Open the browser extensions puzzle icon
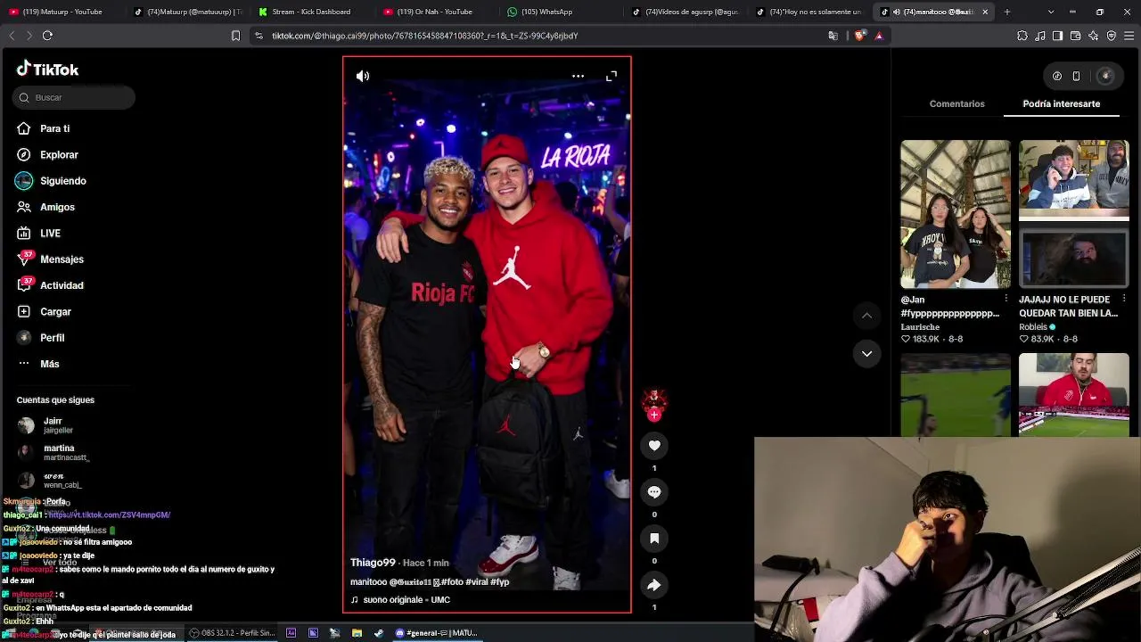1141x642 pixels. [x=1022, y=36]
